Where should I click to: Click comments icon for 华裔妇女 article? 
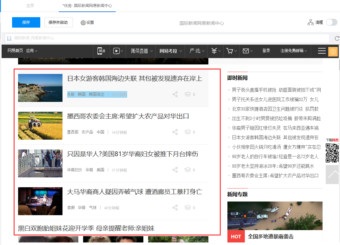[x=187, y=170]
